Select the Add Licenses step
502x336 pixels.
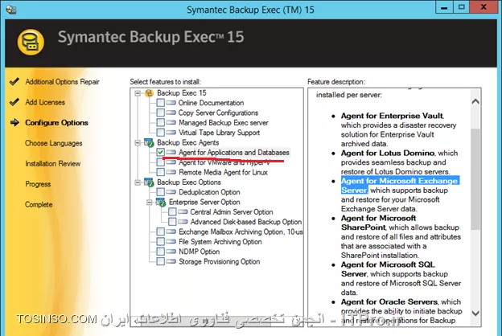(45, 102)
